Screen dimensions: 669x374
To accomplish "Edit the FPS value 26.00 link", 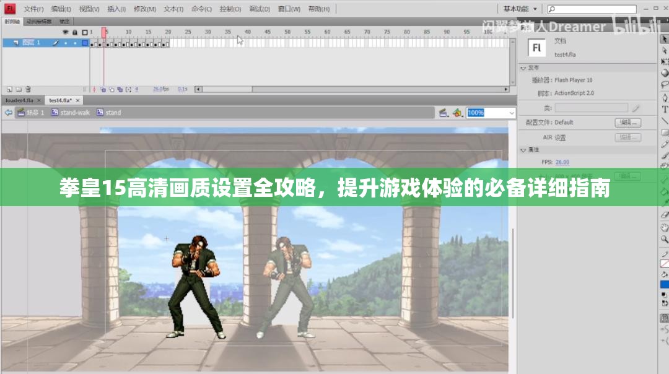I will pos(561,162).
